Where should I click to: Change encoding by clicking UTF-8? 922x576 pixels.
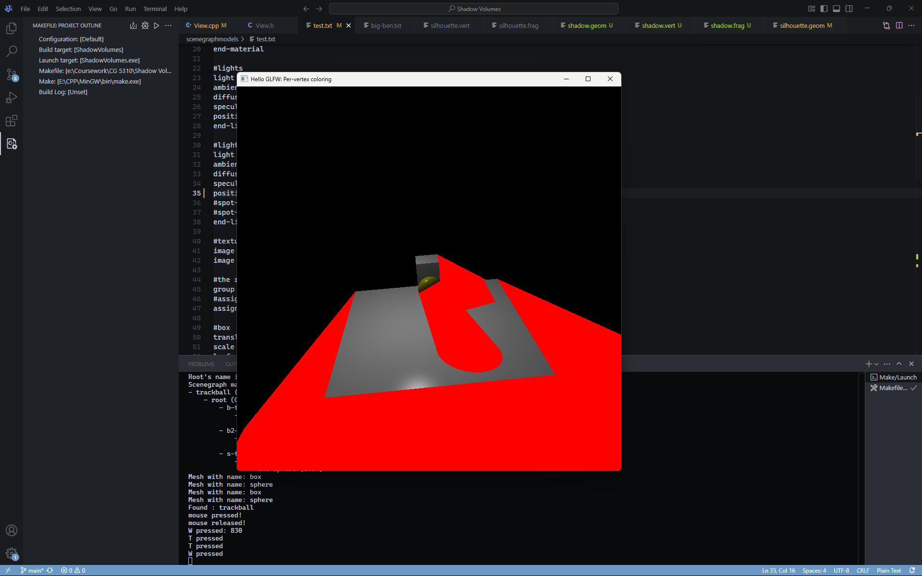pos(841,570)
